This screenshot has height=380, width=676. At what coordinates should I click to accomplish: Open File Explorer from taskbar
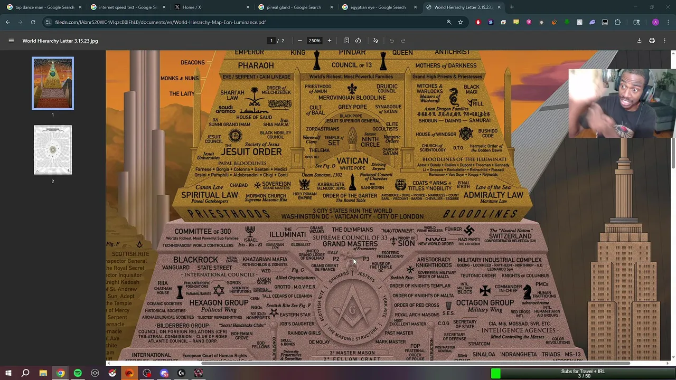tap(43, 373)
